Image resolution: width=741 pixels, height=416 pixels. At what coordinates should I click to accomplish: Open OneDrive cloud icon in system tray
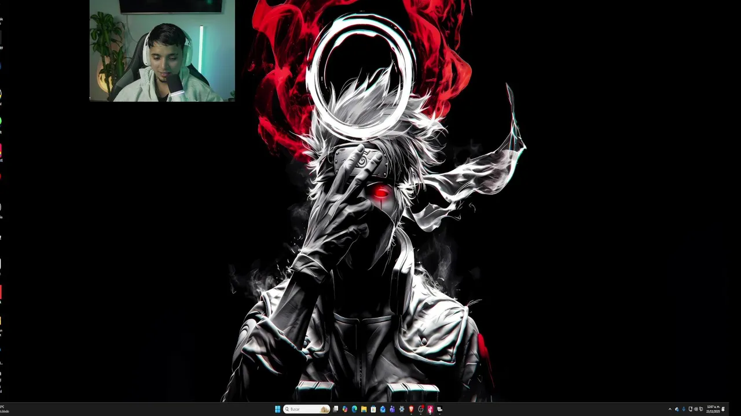(677, 409)
